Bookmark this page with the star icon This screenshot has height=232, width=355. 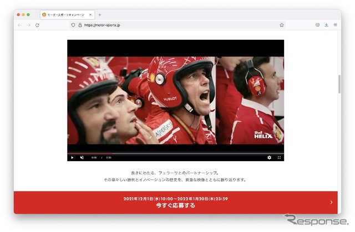282,25
